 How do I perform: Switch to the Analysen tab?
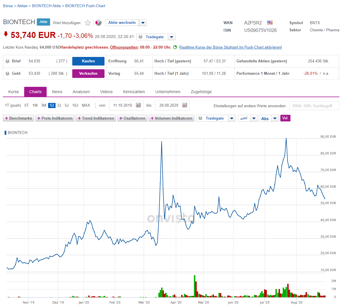81,92
